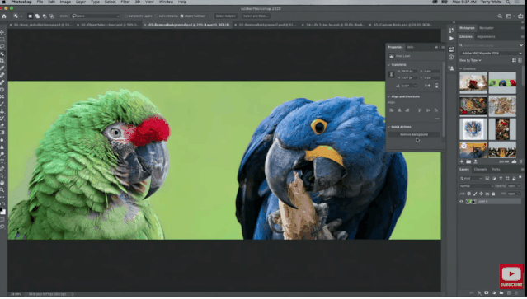Viewport: 527px width, 299px height.
Task: Collapse the Align and Distribute section
Action: point(389,96)
